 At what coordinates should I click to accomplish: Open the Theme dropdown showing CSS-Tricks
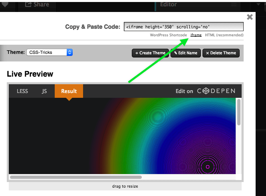pos(50,52)
